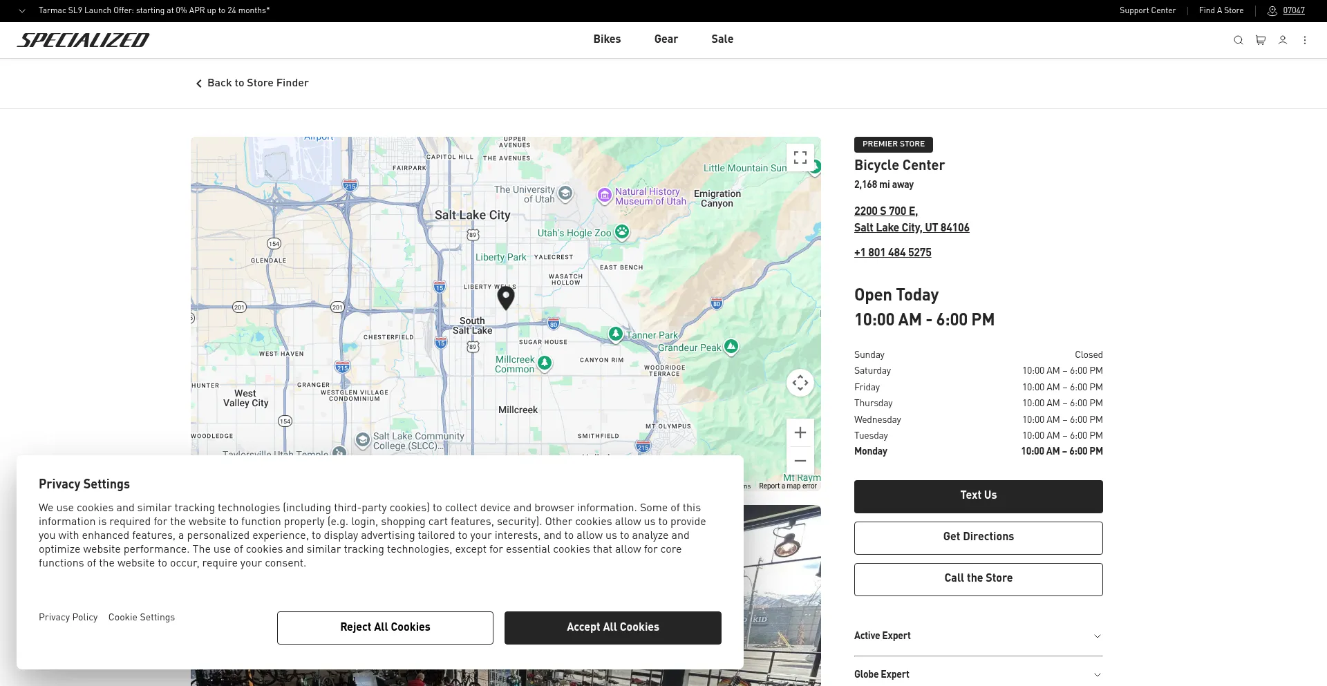This screenshot has height=686, width=1327.
Task: Open the shopping cart icon
Action: [1260, 40]
